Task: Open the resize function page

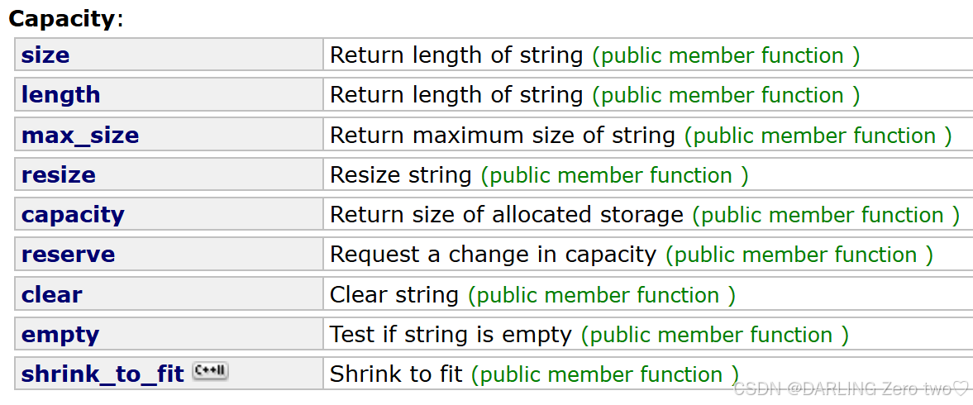Action: click(x=58, y=175)
